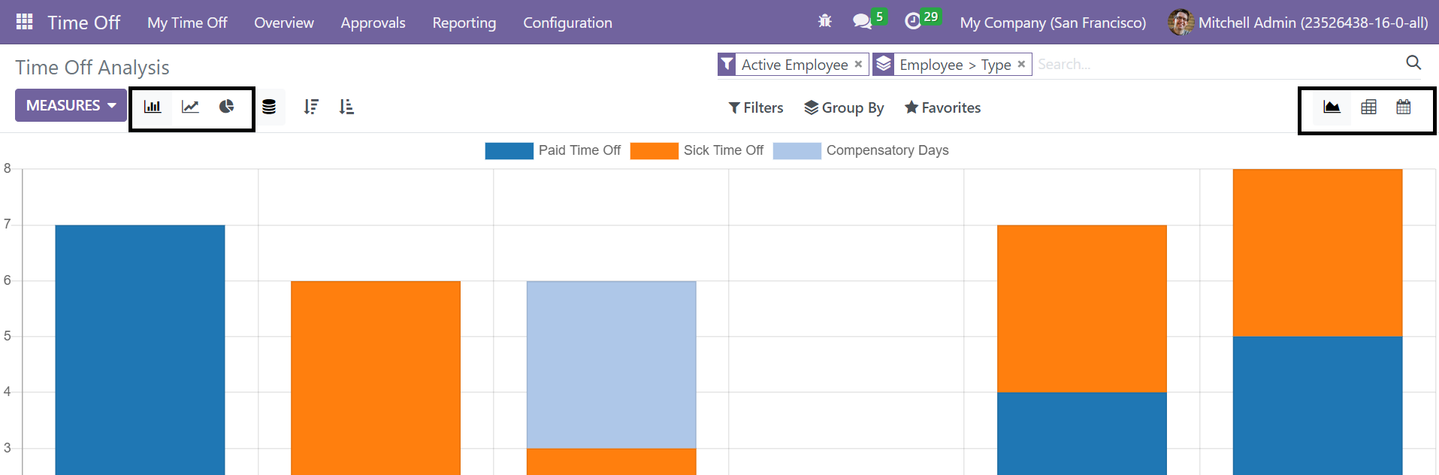Viewport: 1439px width, 475px height.
Task: Click the light blue Compensatory Days bar segment
Action: [x=611, y=365]
